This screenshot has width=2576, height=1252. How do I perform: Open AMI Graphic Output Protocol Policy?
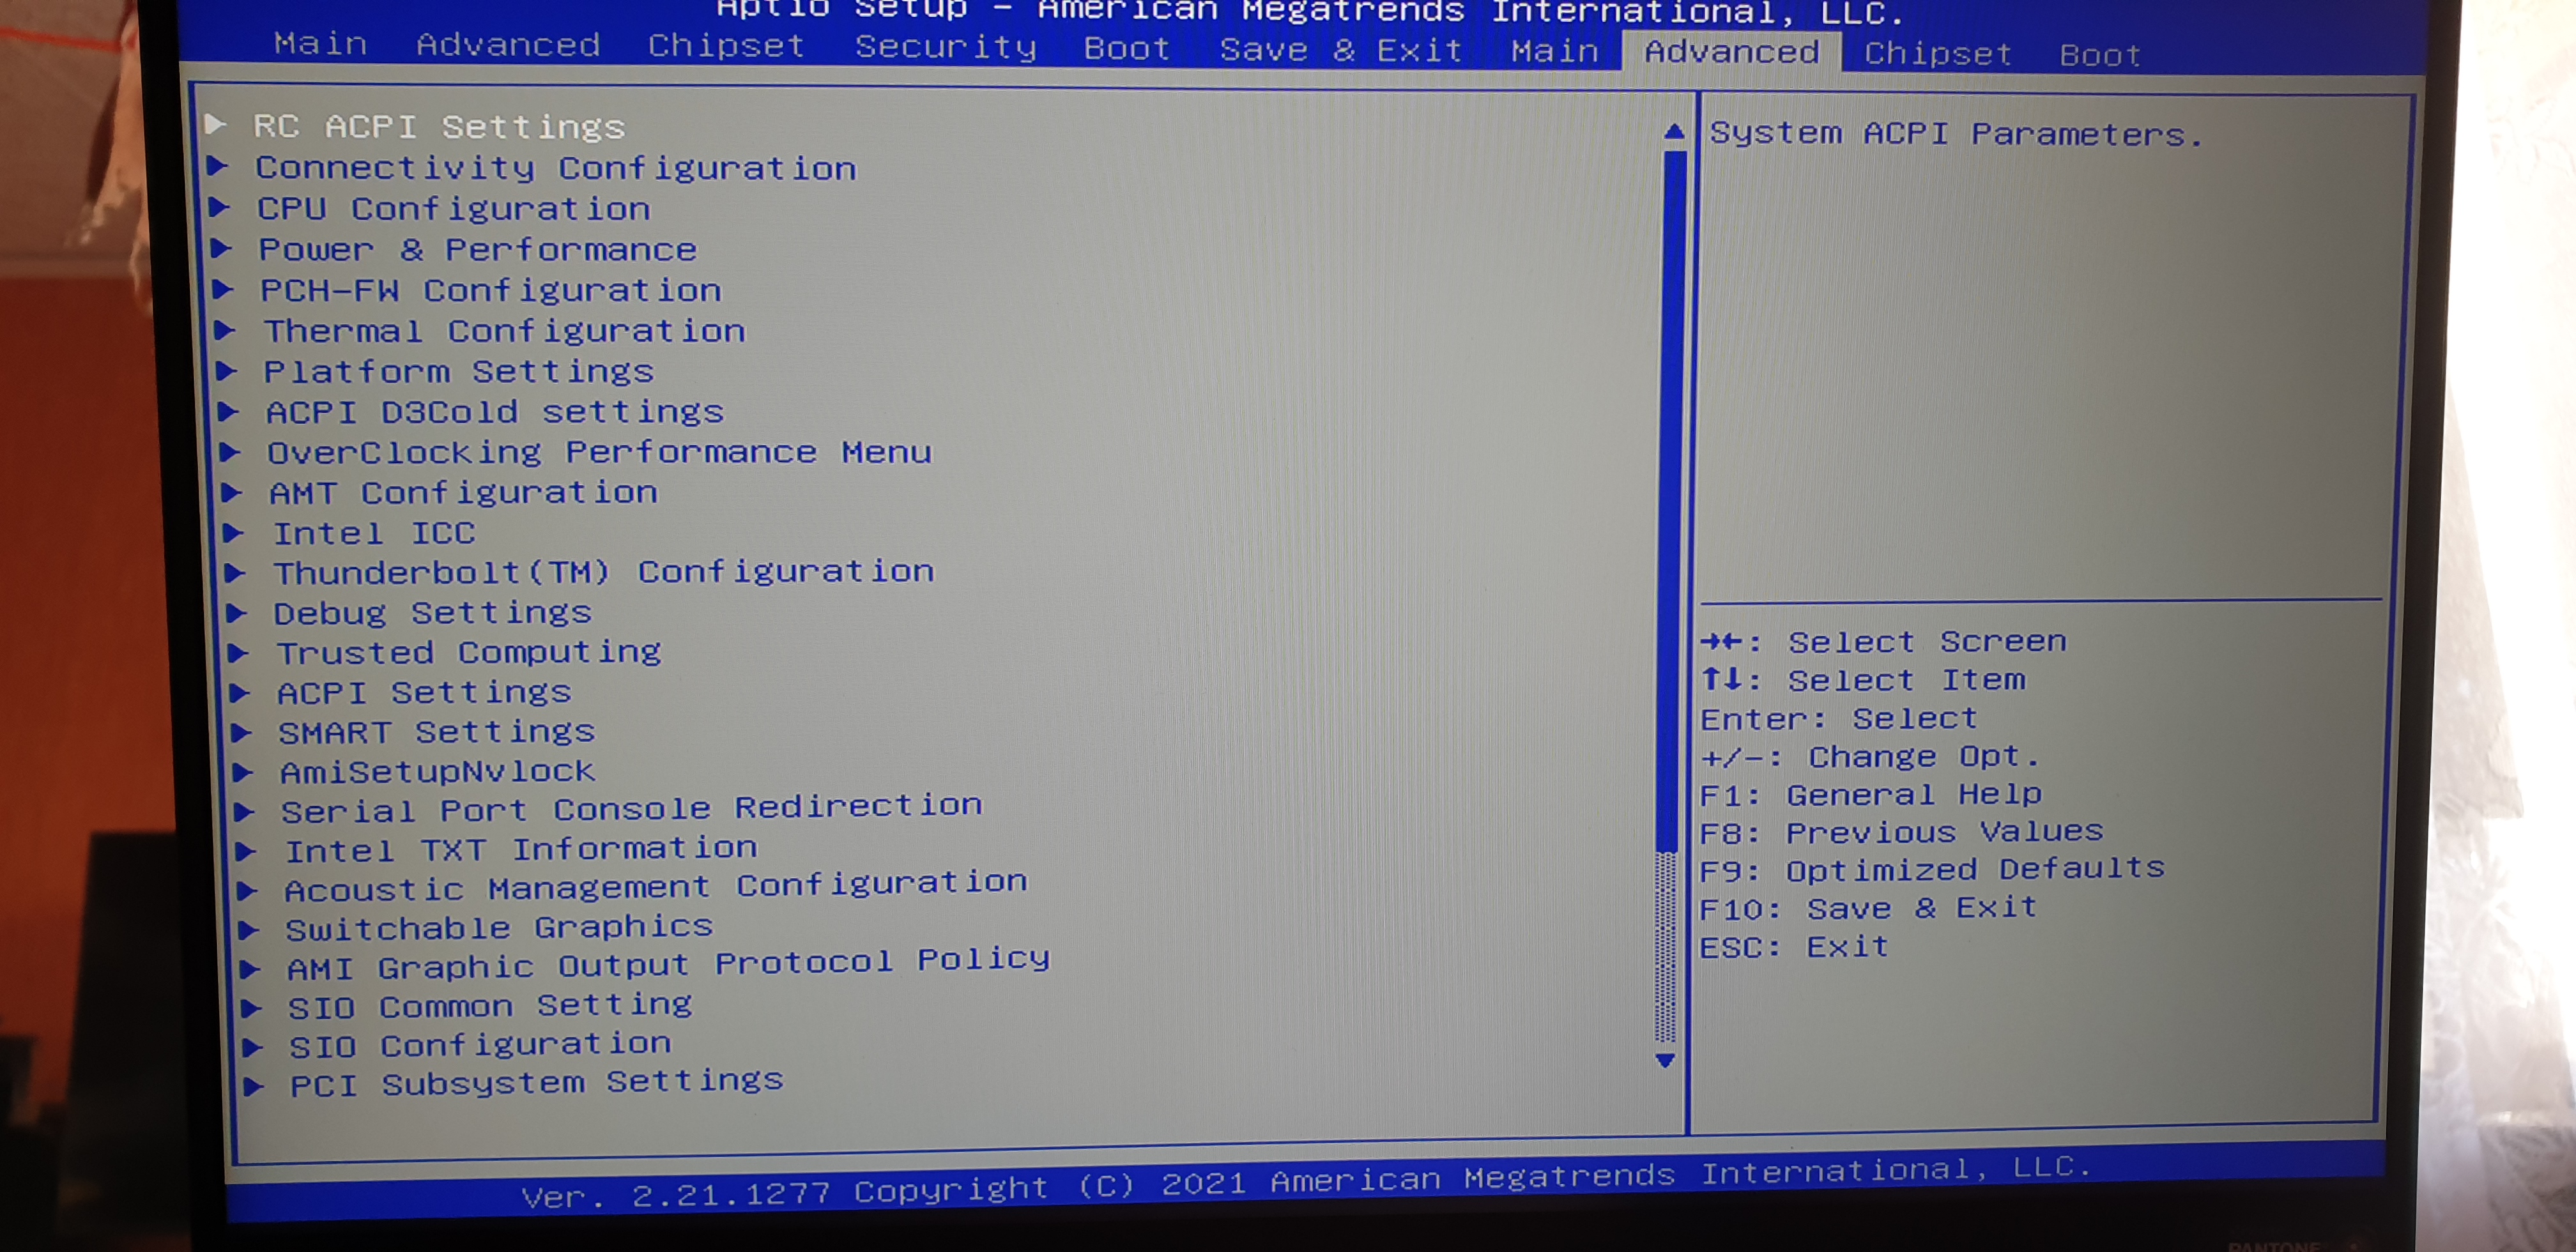(x=668, y=964)
